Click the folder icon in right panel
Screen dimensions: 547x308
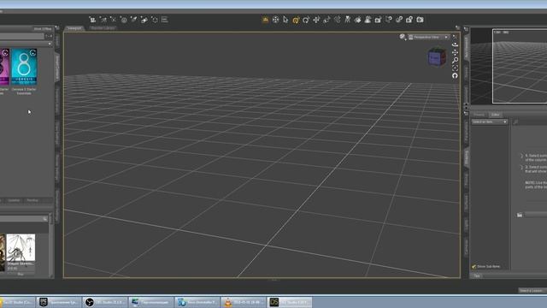(x=520, y=215)
